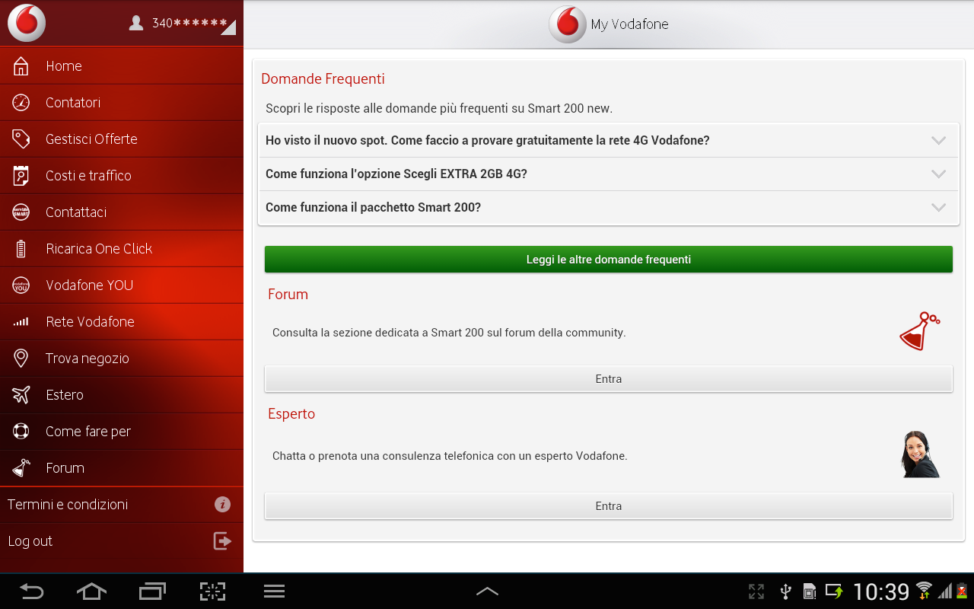The width and height of the screenshot is (974, 609).
Task: Click Leggi le altre domande frequenti
Action: coord(609,260)
